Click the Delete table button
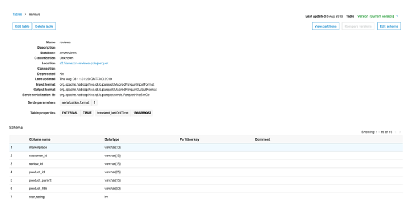This screenshot has height=212, width=410. click(x=44, y=26)
